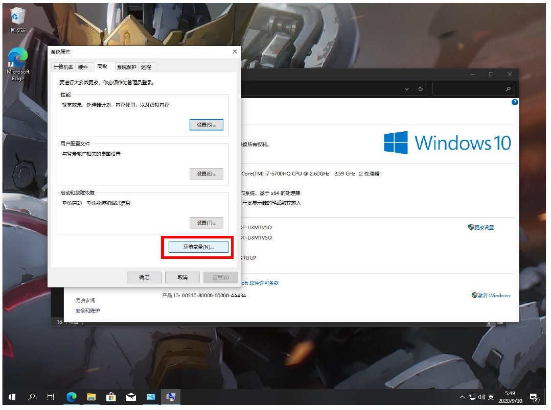
Task: Click the Windows Start button
Action: 12,397
